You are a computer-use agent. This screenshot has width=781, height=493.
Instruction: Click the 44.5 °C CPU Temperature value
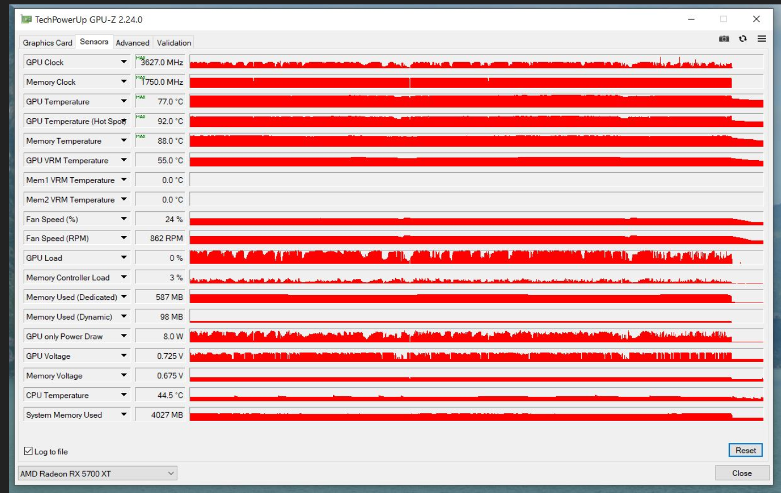pos(160,395)
